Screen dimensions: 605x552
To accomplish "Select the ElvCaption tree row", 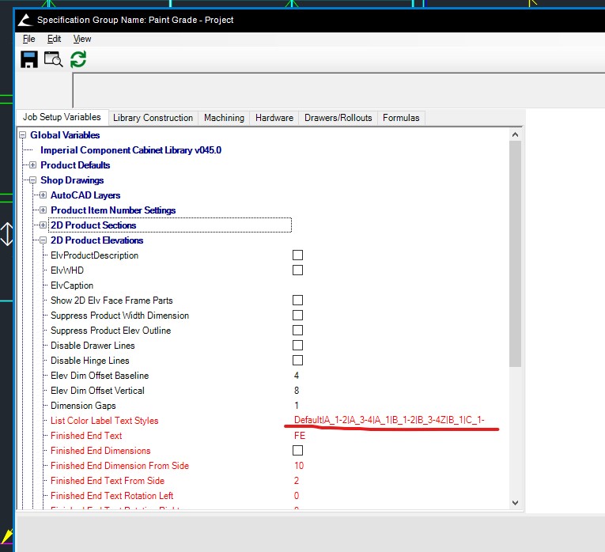I will point(72,285).
